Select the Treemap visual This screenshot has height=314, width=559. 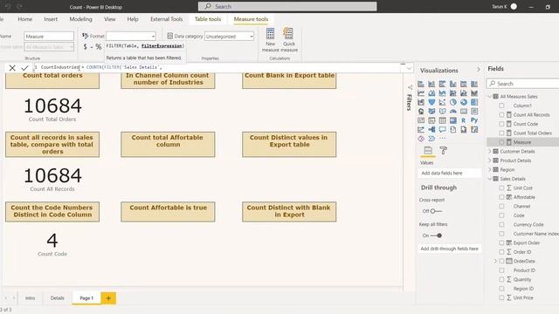[474, 102]
